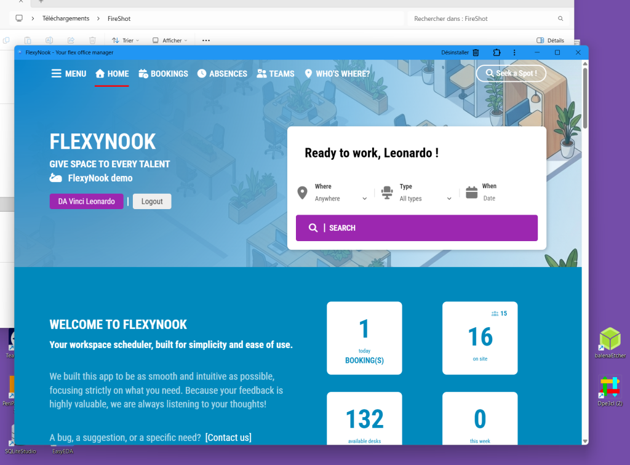Click the rename icon in File Explorer toolbar
Image resolution: width=630 pixels, height=465 pixels.
tap(49, 40)
